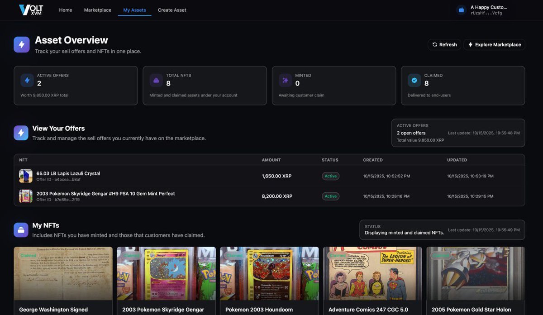Click the Active badge on Lapis Lazuli row

[331, 176]
